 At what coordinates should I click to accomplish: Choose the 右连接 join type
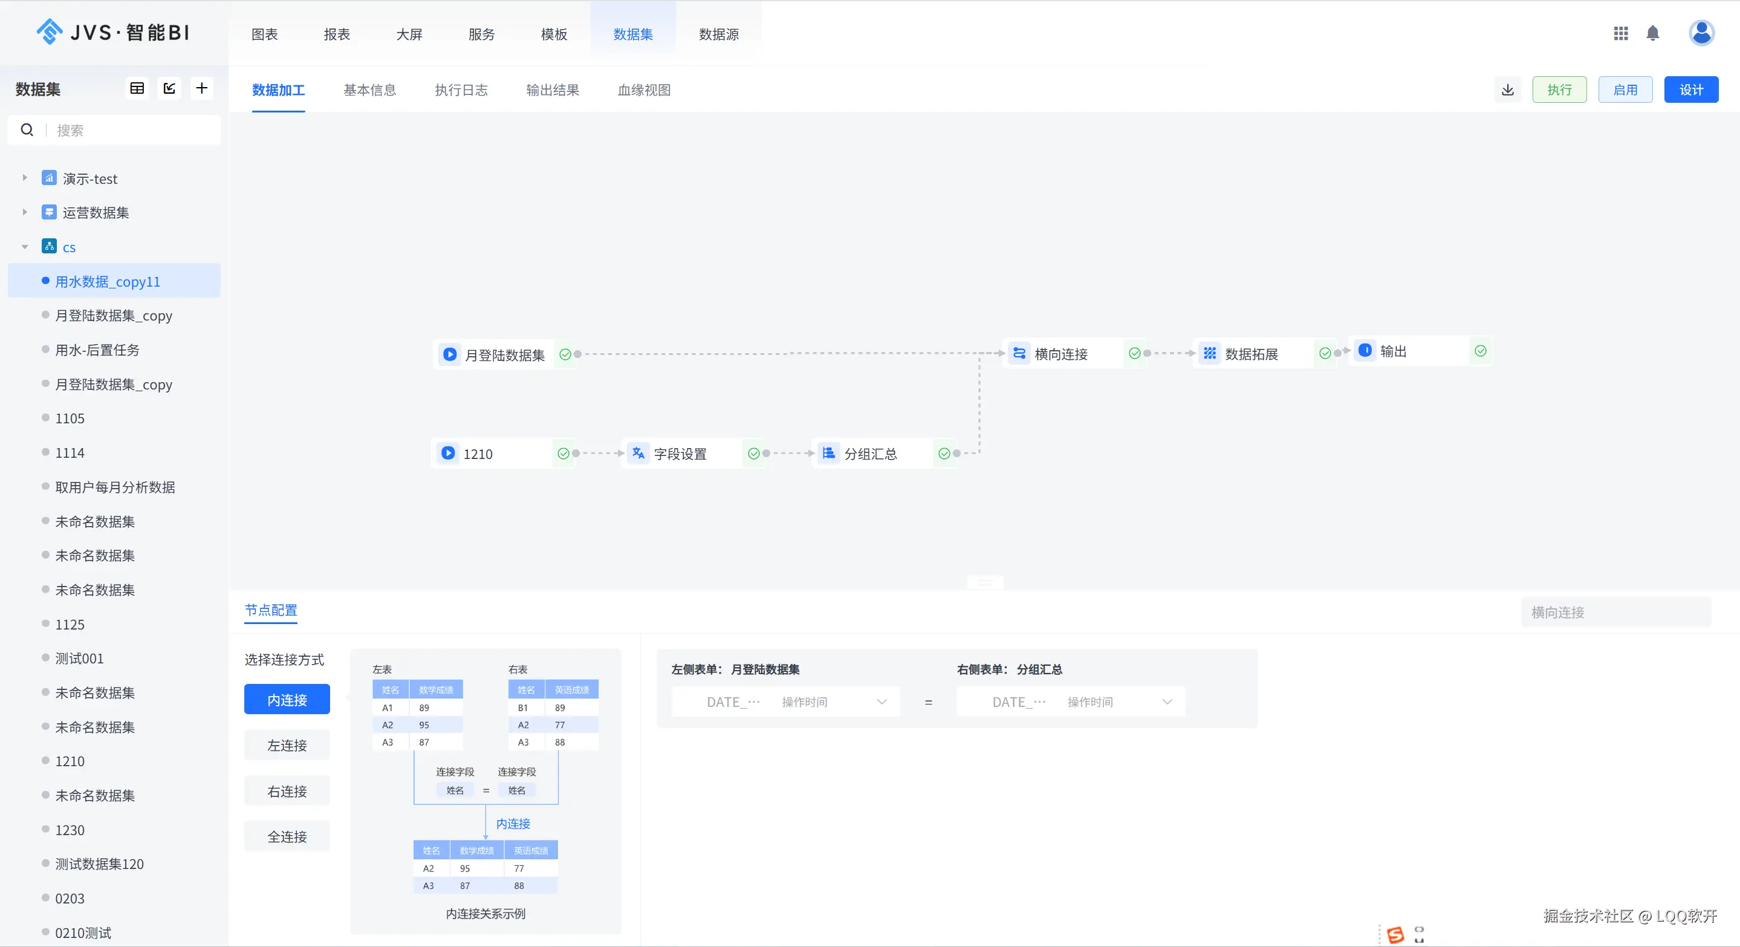(287, 791)
